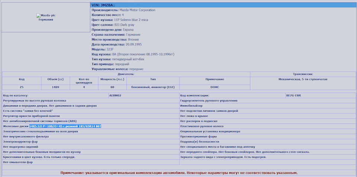Click the "Железные диски" label

[x=16, y=126]
